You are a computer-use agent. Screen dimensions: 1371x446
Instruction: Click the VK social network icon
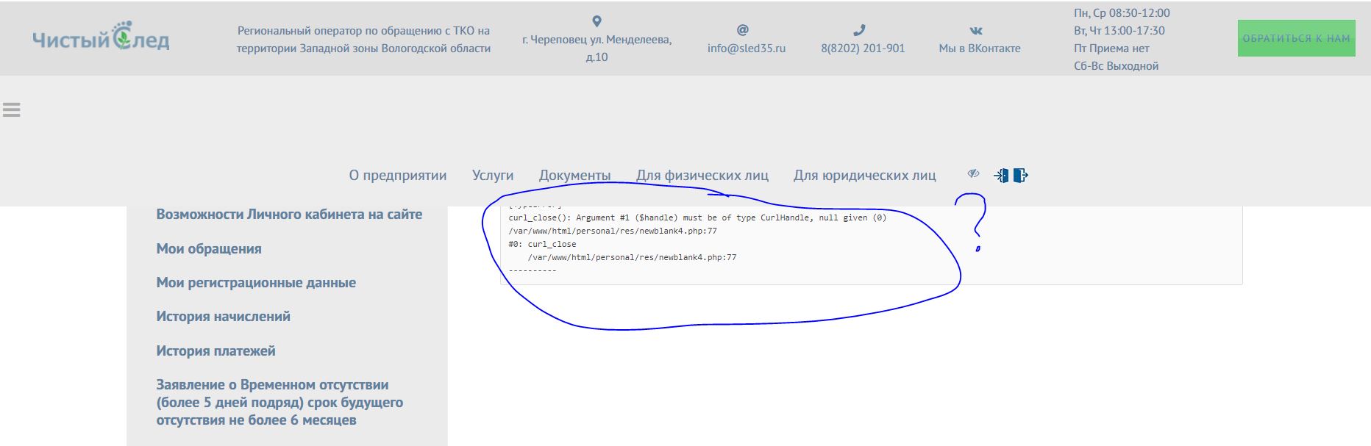(x=976, y=31)
